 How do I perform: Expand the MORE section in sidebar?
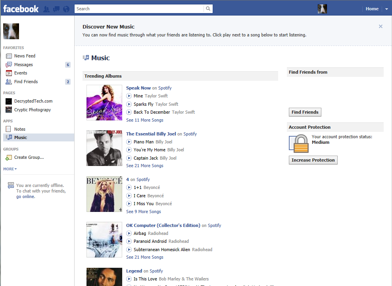(10, 169)
